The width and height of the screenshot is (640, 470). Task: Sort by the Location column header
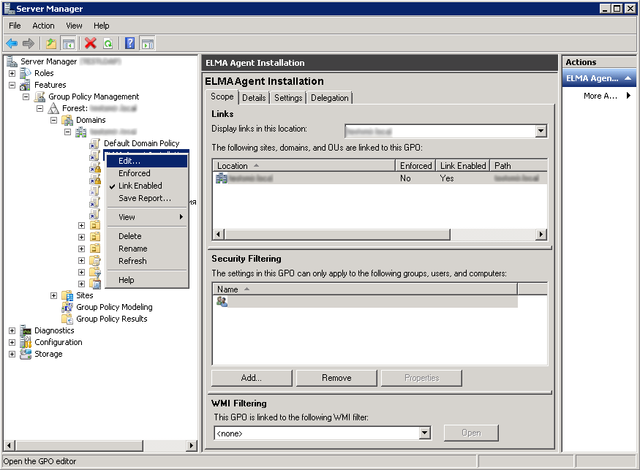click(304, 166)
